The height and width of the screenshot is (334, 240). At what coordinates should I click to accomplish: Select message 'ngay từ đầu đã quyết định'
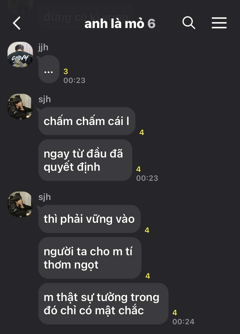tap(85, 160)
